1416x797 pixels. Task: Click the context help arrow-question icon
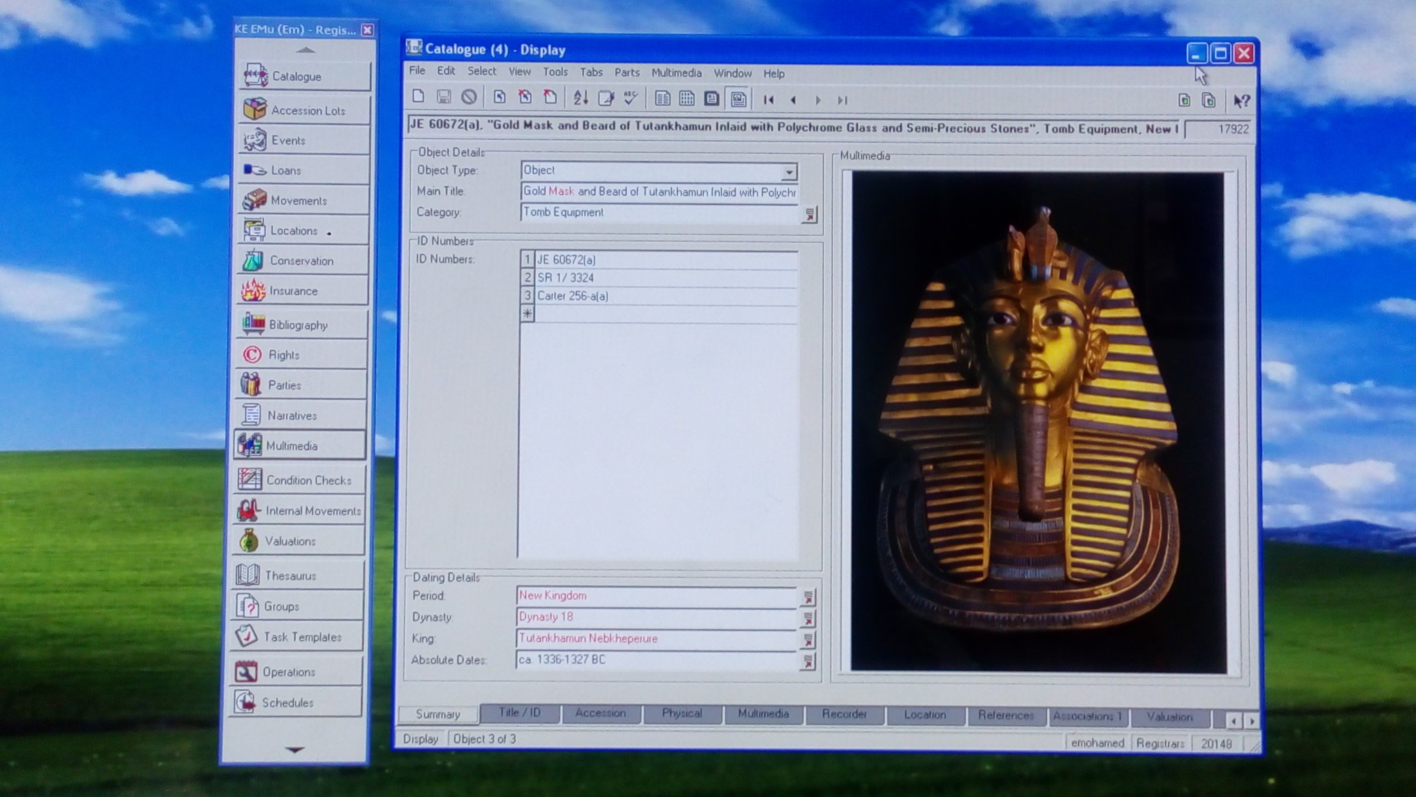1241,101
